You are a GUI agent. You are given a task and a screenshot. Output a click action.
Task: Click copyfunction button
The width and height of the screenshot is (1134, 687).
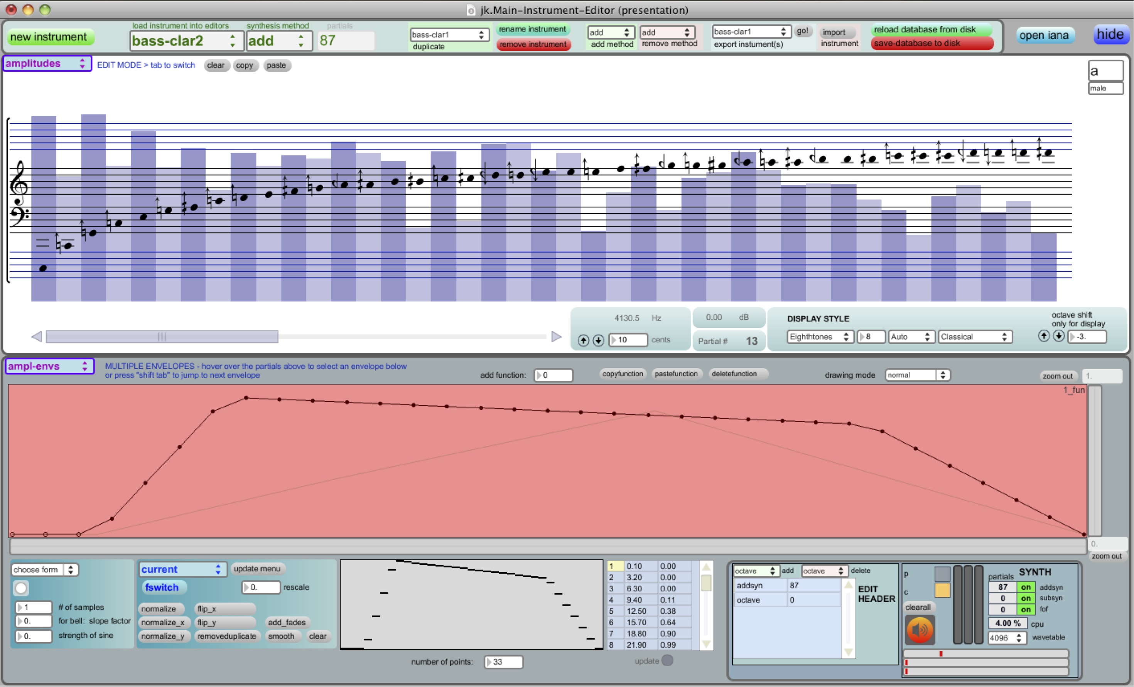click(x=623, y=374)
